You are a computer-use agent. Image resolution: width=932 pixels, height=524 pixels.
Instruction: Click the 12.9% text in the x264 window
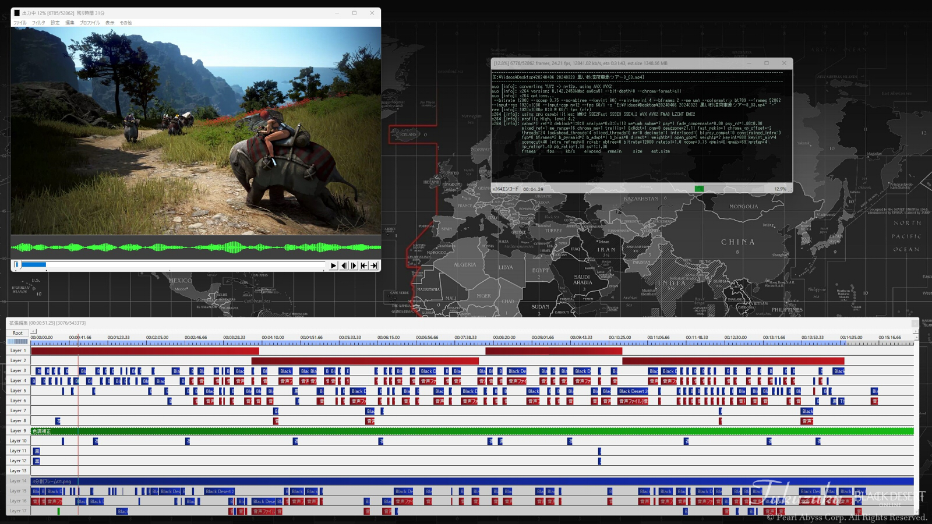point(780,189)
